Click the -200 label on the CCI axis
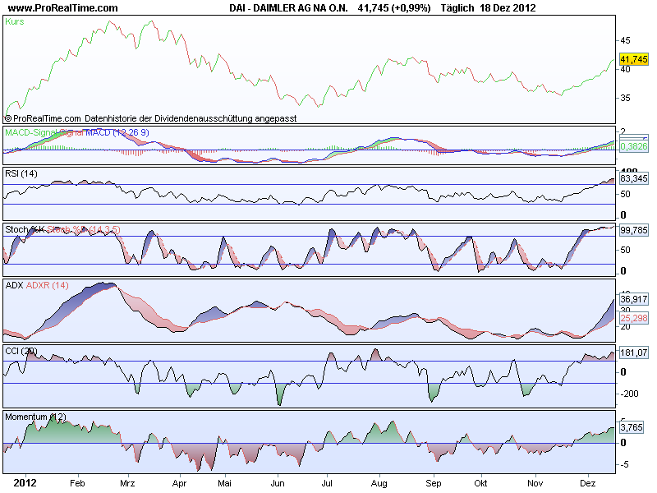This screenshot has width=657, height=493. coord(629,394)
